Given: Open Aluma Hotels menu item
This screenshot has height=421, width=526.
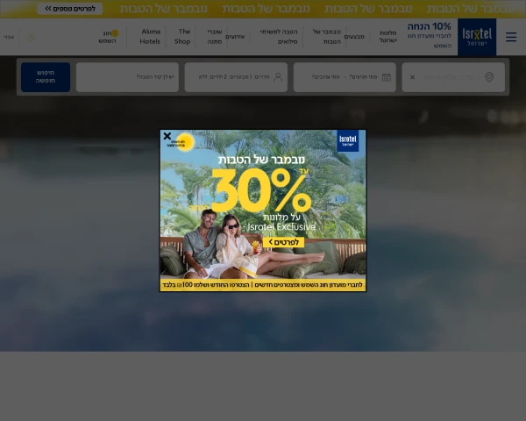Looking at the screenshot, I should coord(150,37).
